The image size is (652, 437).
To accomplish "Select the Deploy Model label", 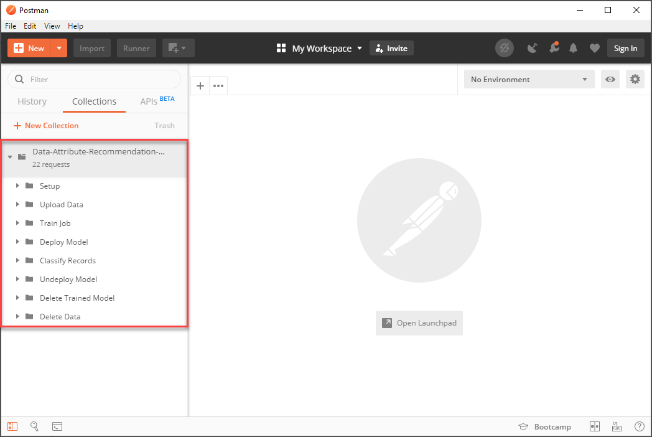I will coord(64,242).
